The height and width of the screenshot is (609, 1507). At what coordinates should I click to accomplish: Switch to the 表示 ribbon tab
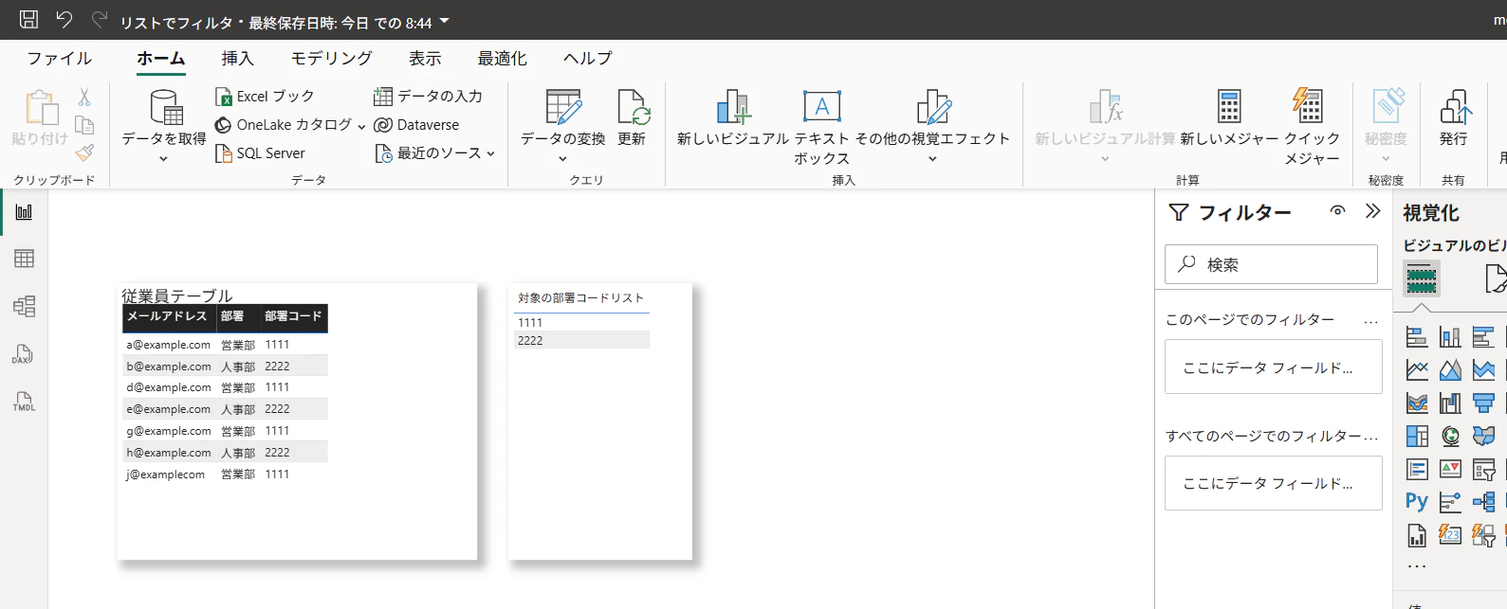[425, 59]
